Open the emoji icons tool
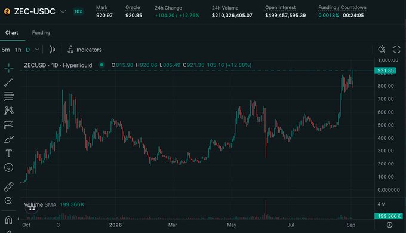406x233 pixels. pos(8,167)
